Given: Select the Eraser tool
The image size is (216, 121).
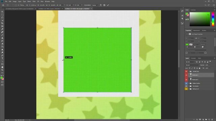Looking at the screenshot, I should [2, 44].
